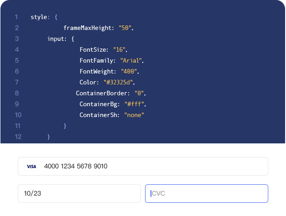This screenshot has height=216, width=286.
Task: Click the "16" font size value
Action: (x=120, y=50)
